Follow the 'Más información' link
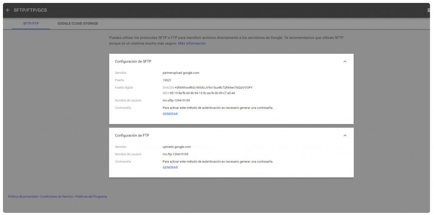This screenshot has height=215, width=434. pos(192,44)
